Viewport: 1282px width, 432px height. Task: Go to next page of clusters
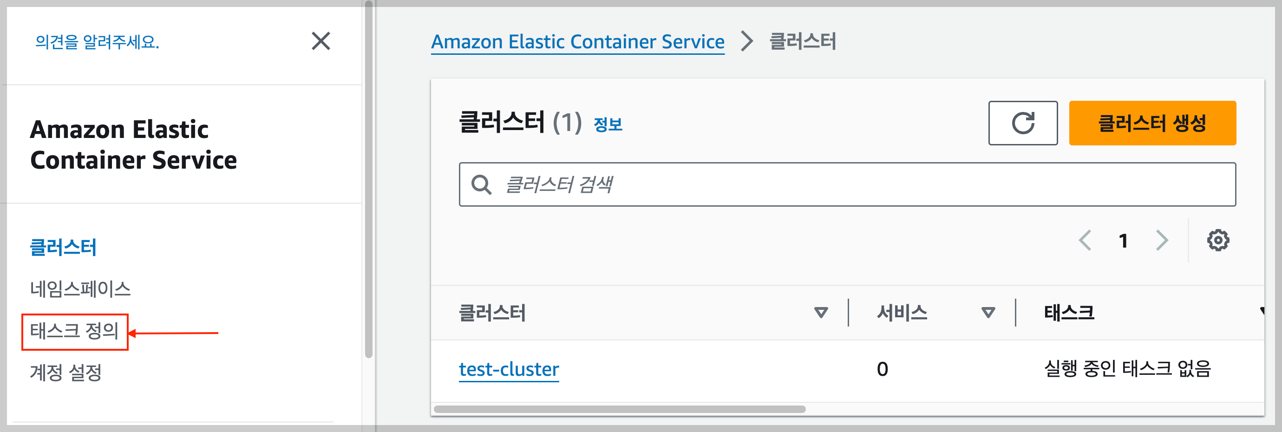pos(1162,240)
